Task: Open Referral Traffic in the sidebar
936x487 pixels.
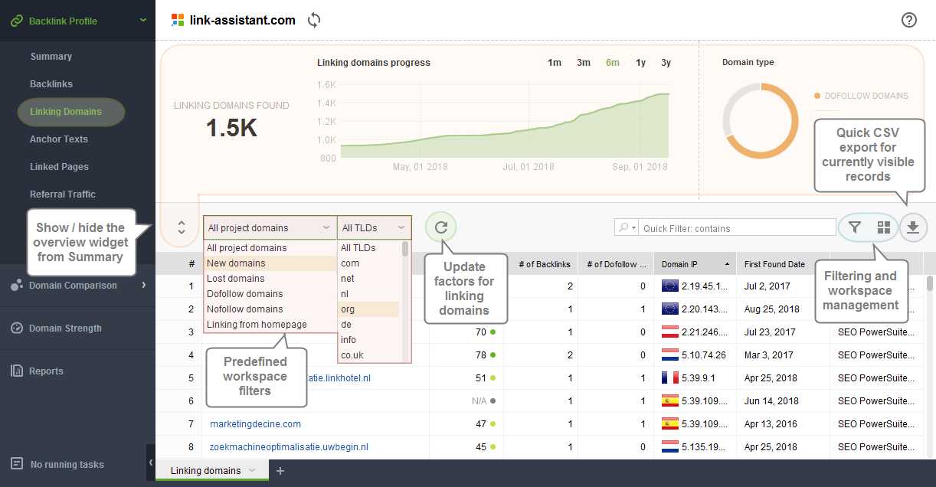Action: (x=63, y=194)
